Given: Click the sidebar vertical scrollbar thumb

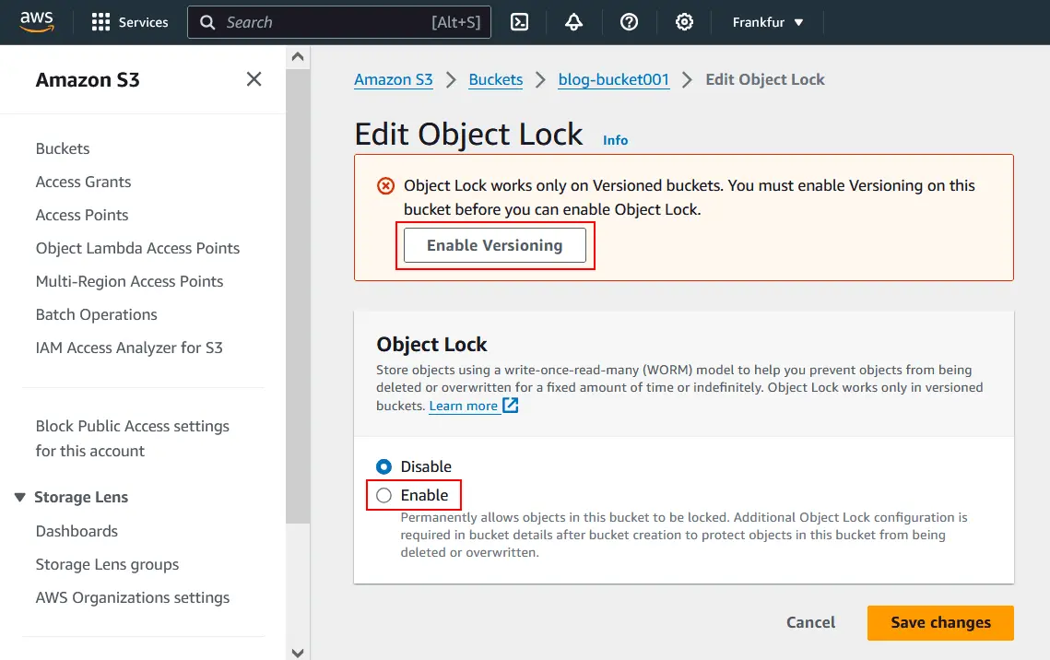Looking at the screenshot, I should pyautogui.click(x=298, y=295).
